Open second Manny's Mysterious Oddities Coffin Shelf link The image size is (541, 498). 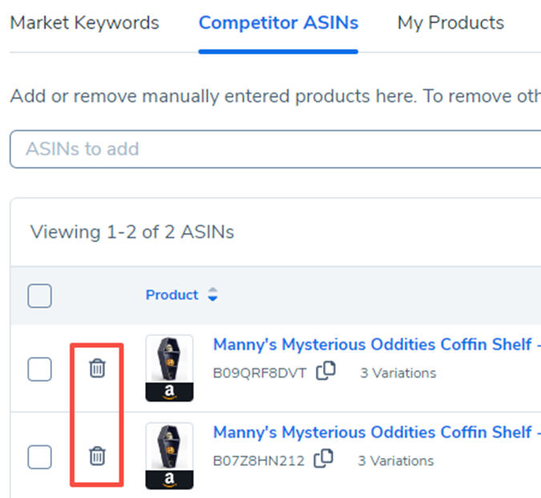coord(372,432)
